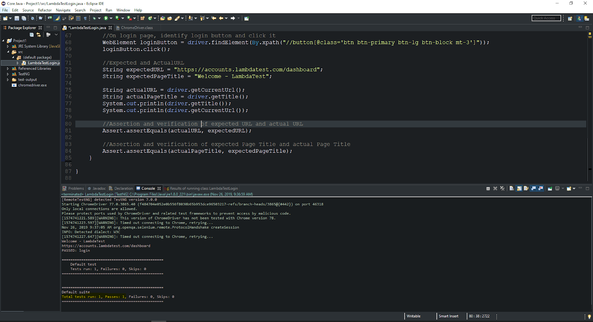The height and width of the screenshot is (322, 593).
Task: Click the green Run button in toolbar
Action: 106,18
